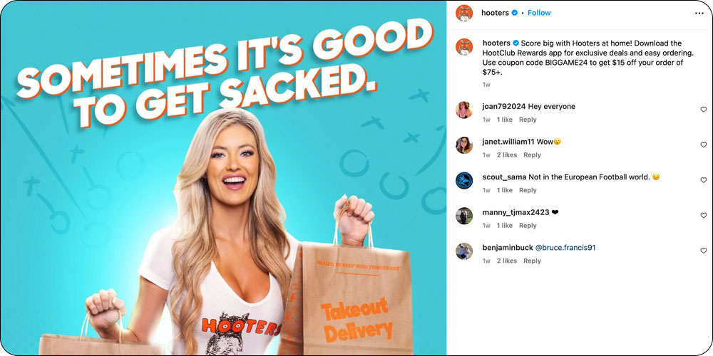The height and width of the screenshot is (356, 713).
Task: Open manny_tjmax2423's profile avatar
Action: coord(464,216)
